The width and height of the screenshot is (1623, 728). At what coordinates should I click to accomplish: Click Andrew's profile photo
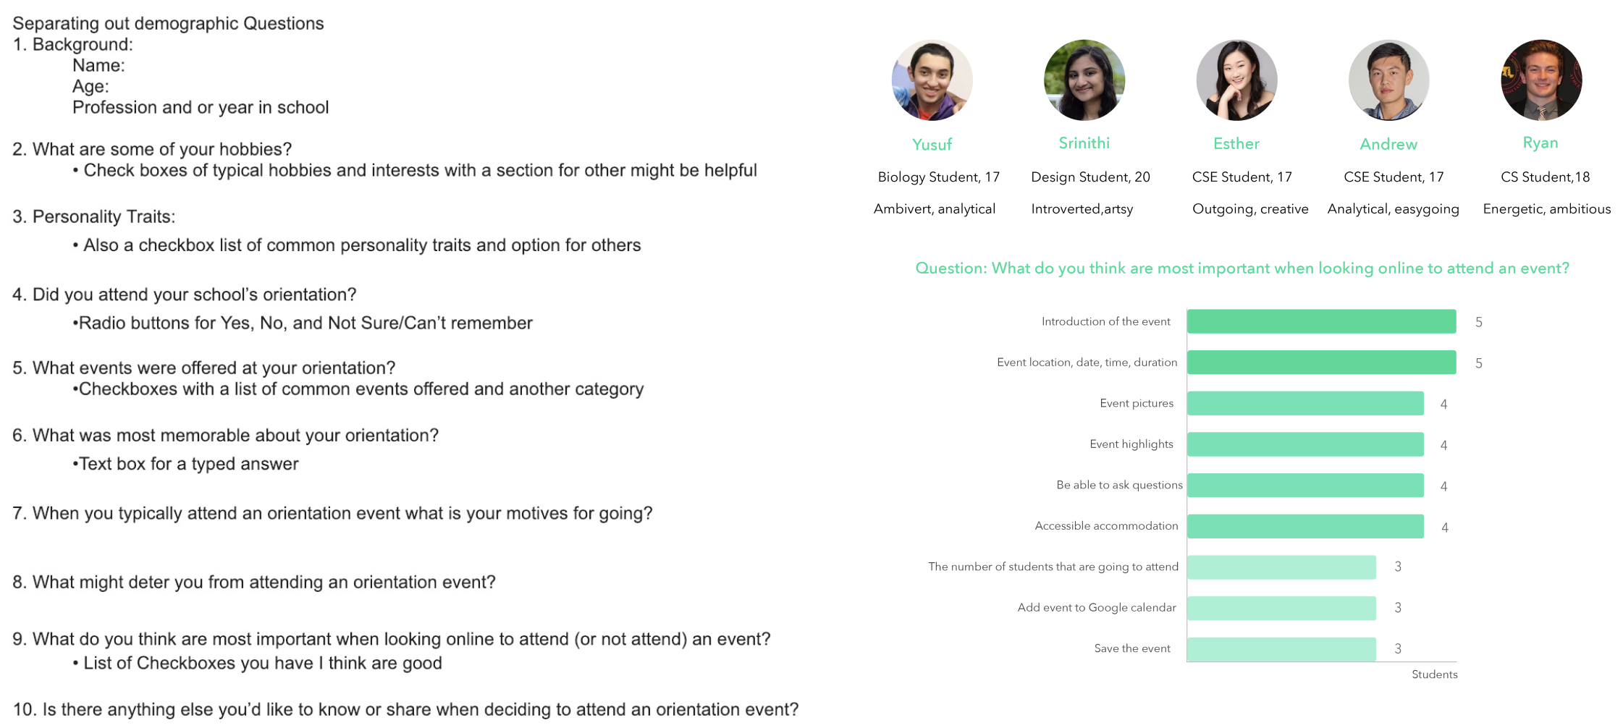click(1388, 80)
